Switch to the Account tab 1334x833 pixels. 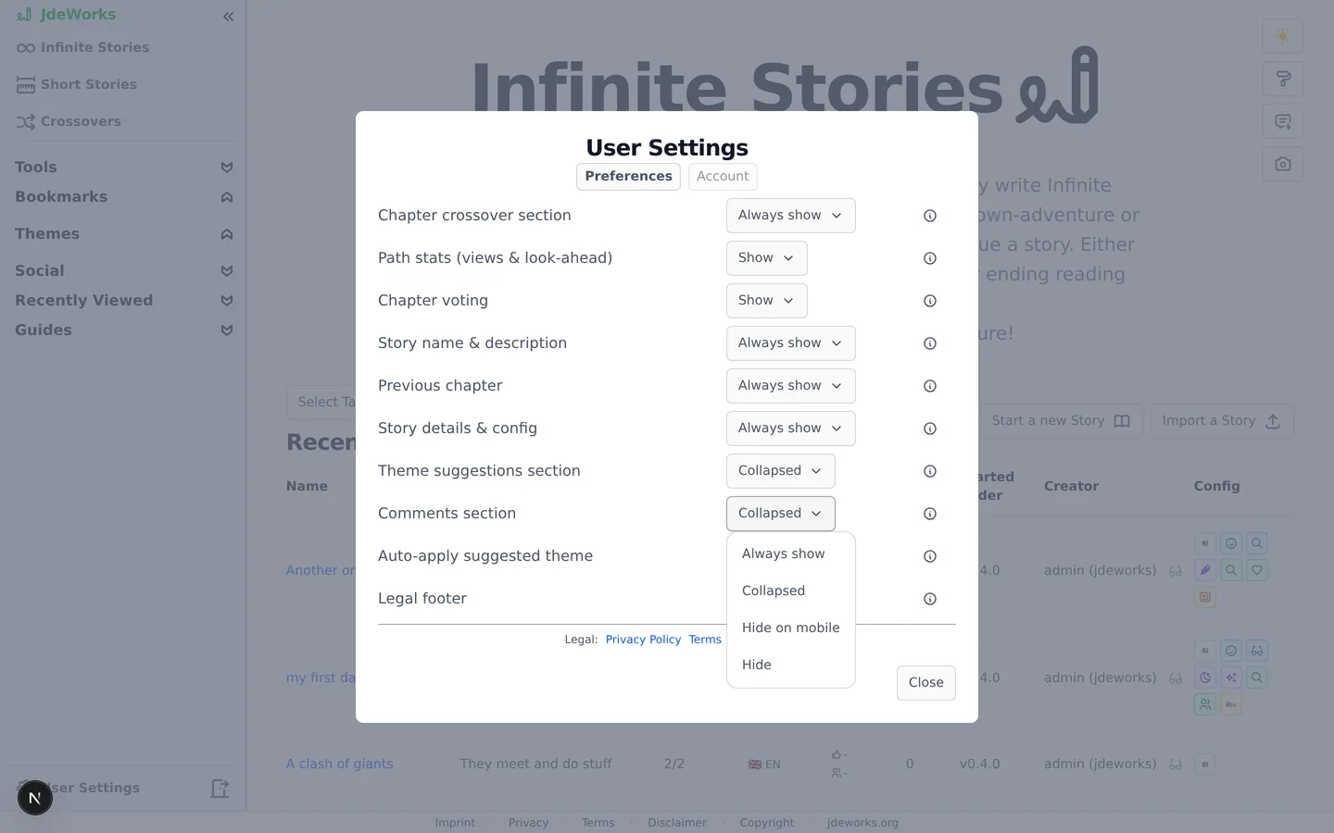point(723,177)
